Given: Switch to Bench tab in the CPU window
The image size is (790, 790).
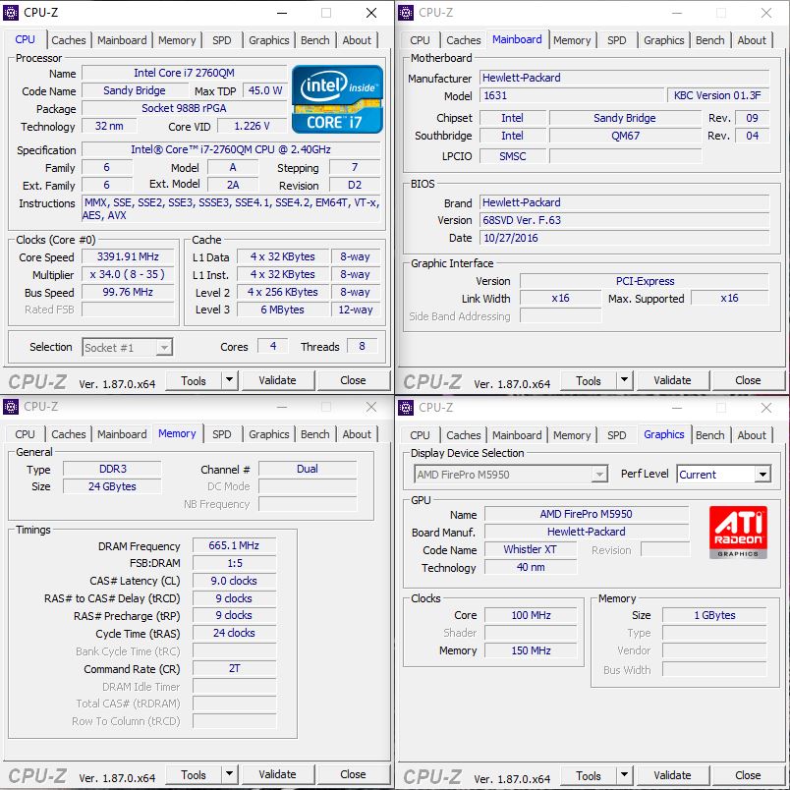Looking at the screenshot, I should (x=314, y=40).
